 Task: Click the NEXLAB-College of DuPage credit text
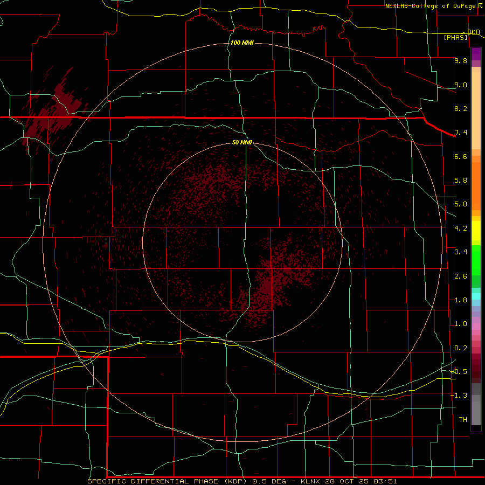click(x=431, y=6)
